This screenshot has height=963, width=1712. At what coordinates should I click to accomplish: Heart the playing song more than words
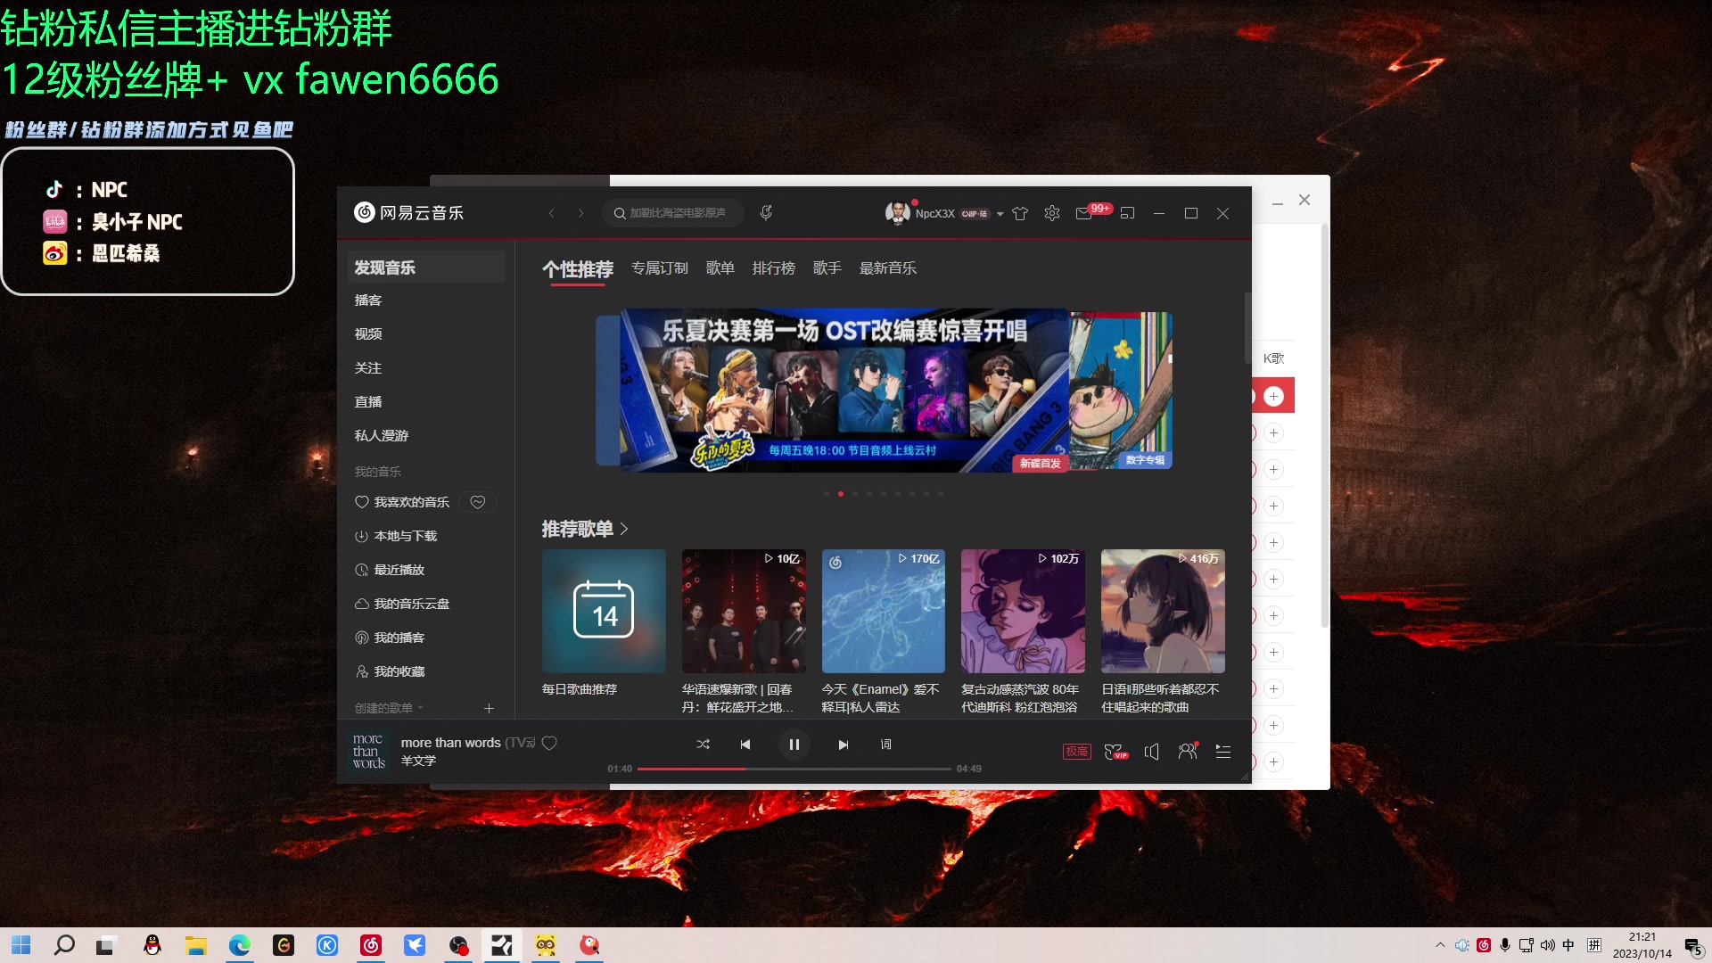549,743
